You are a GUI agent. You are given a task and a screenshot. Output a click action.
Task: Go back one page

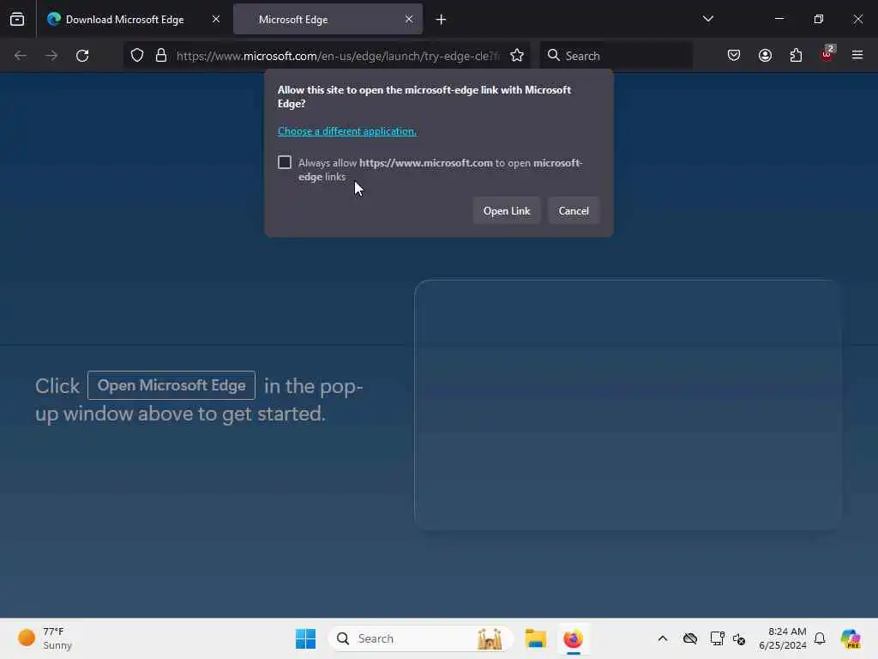pyautogui.click(x=21, y=56)
